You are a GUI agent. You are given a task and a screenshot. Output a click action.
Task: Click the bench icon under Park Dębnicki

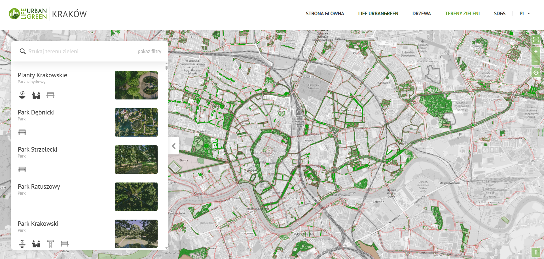[22, 132]
